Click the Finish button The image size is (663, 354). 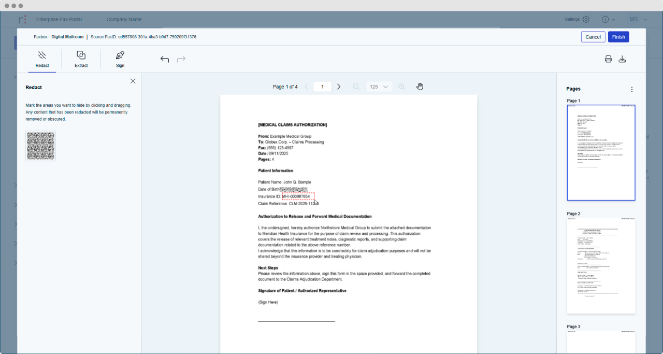618,37
